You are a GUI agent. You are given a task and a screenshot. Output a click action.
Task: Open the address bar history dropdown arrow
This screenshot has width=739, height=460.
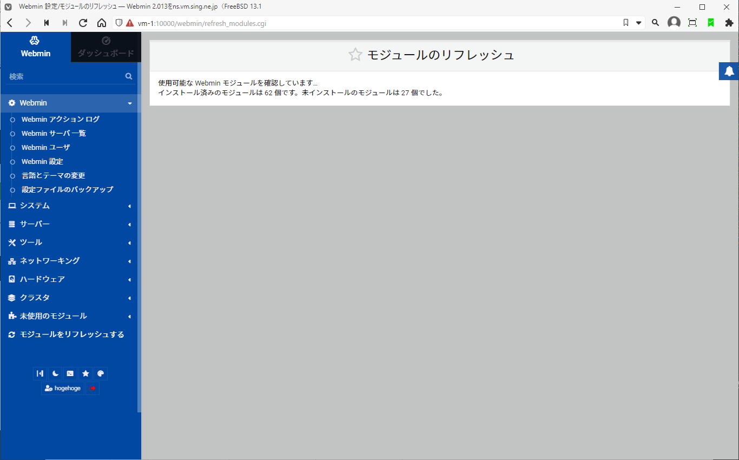638,23
